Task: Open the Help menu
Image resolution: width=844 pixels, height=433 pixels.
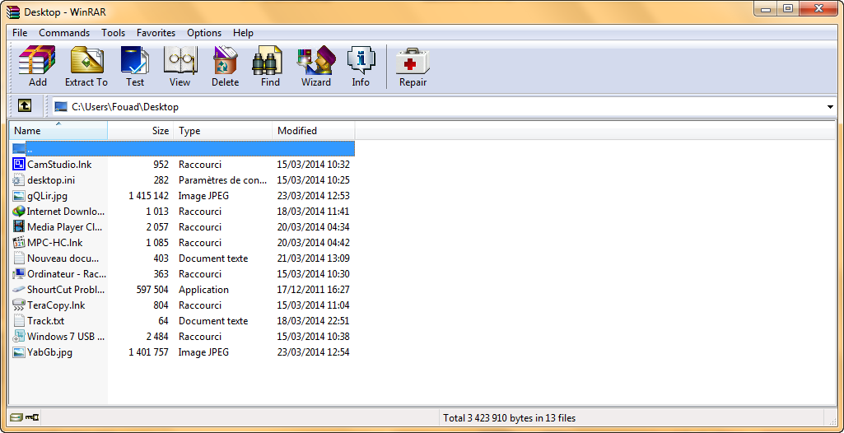Action: (x=243, y=33)
